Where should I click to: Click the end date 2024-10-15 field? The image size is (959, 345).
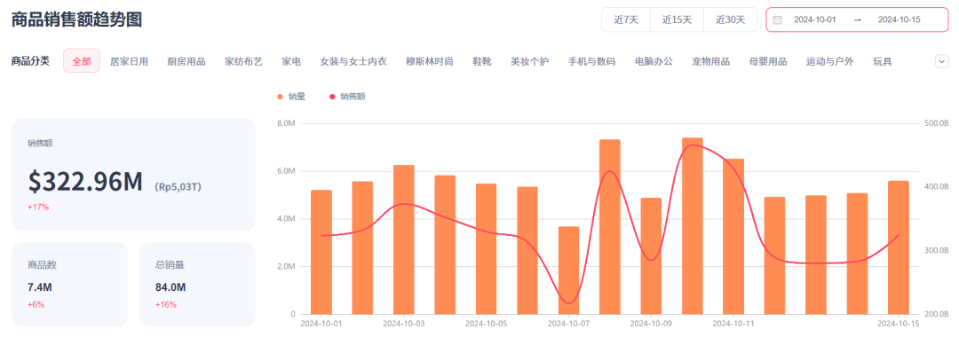(899, 20)
